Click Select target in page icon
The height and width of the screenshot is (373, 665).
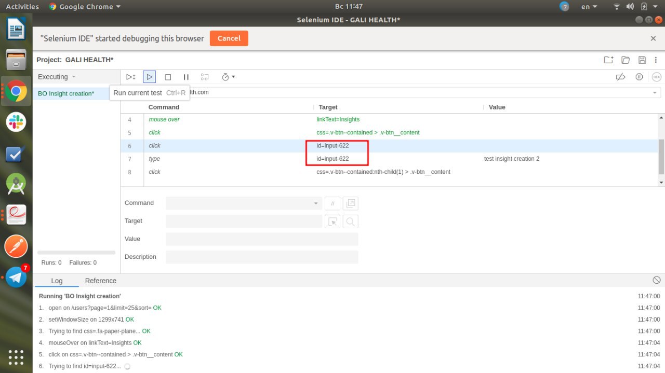click(x=332, y=222)
